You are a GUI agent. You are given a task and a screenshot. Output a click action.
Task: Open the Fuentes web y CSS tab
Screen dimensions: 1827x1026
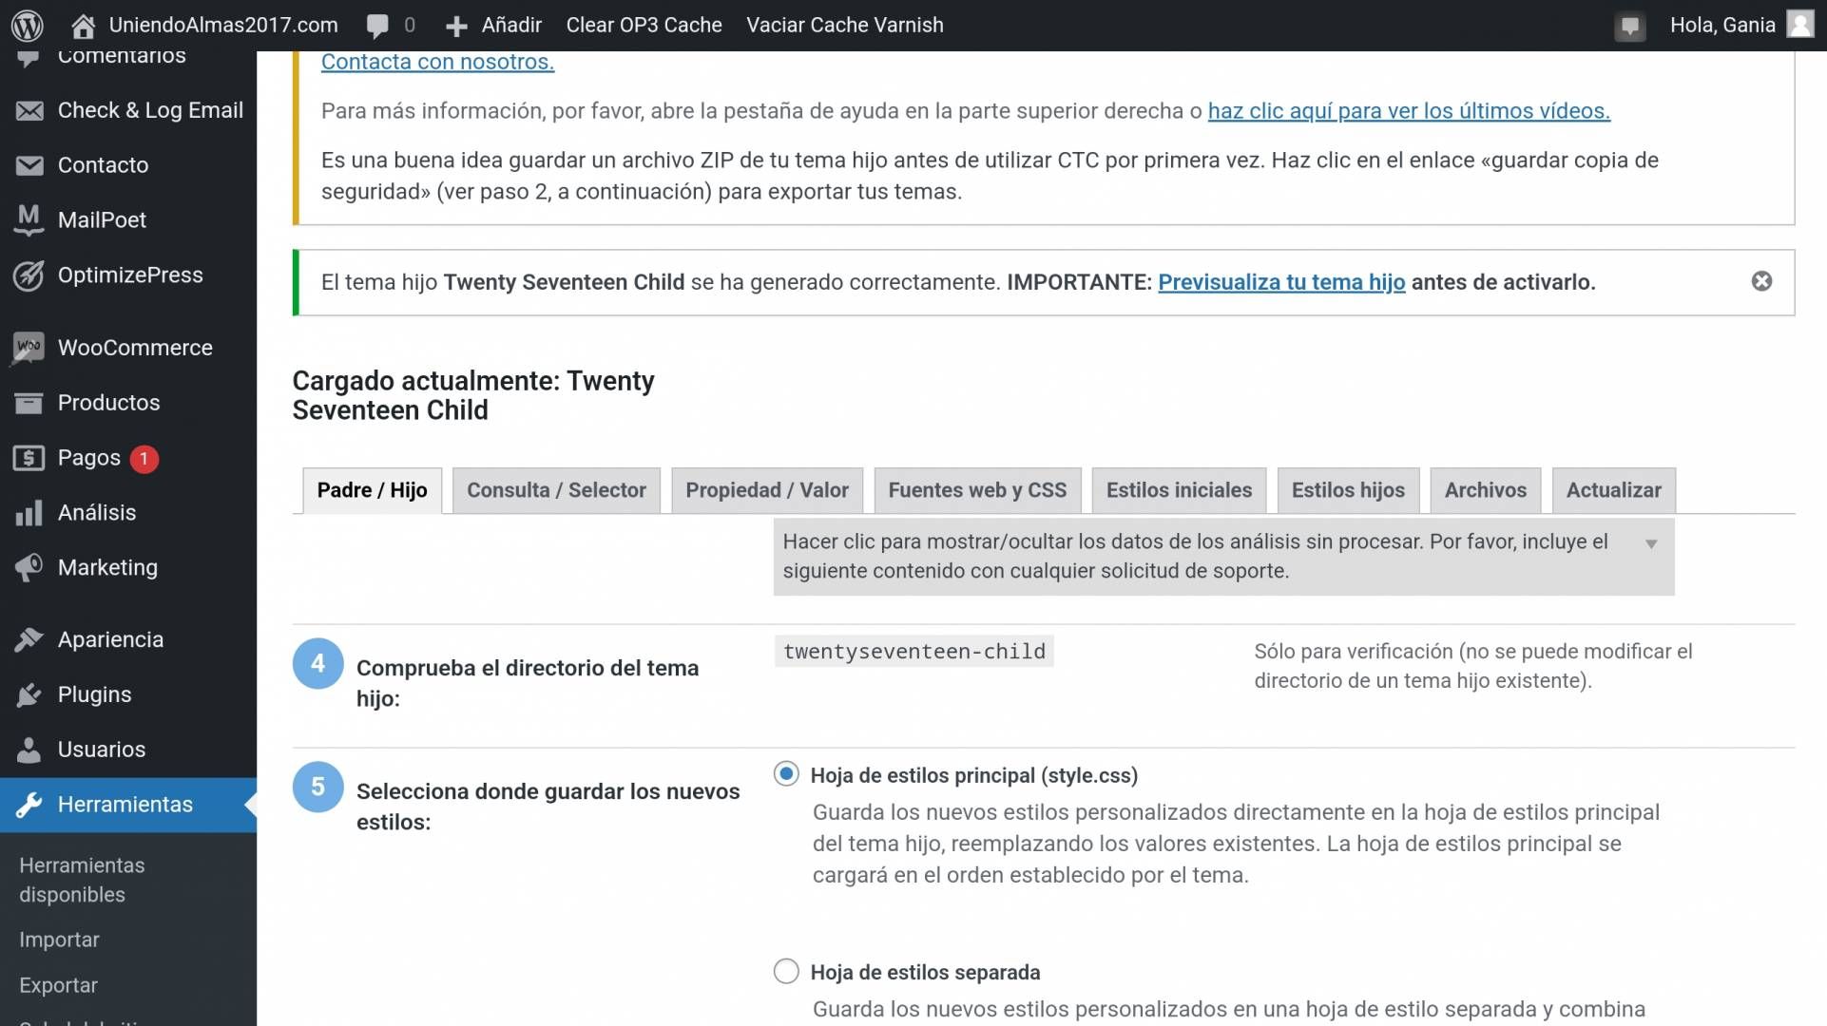pos(977,490)
